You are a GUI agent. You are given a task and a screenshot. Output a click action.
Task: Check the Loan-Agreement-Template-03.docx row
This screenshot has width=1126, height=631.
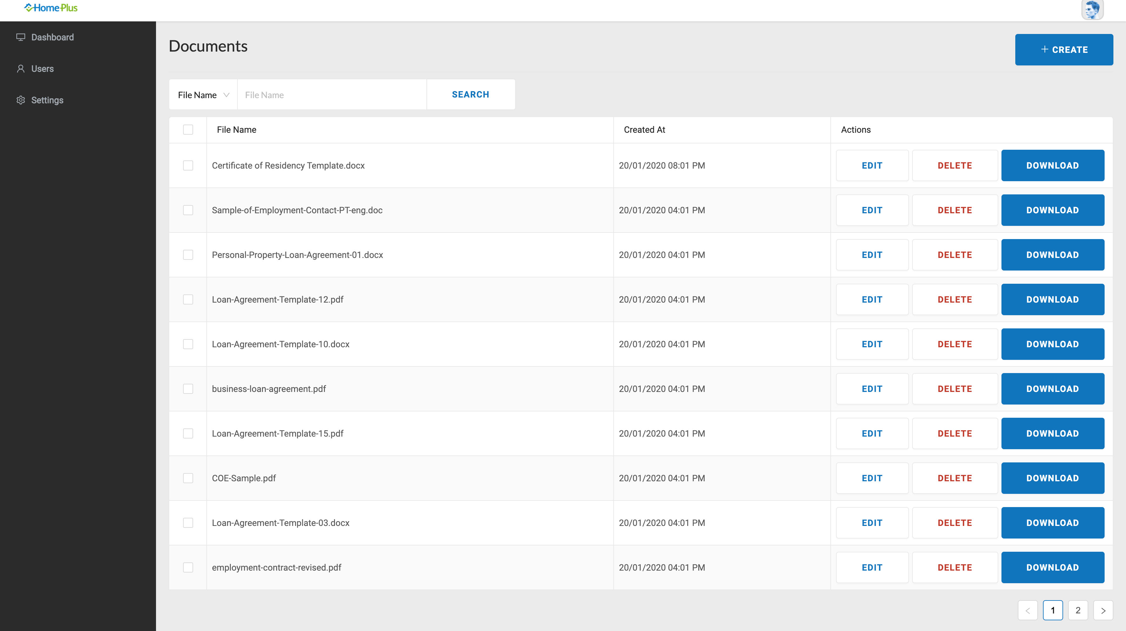click(188, 522)
